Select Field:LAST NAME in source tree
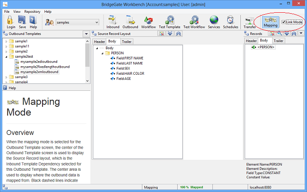 pyautogui.click(x=129, y=63)
